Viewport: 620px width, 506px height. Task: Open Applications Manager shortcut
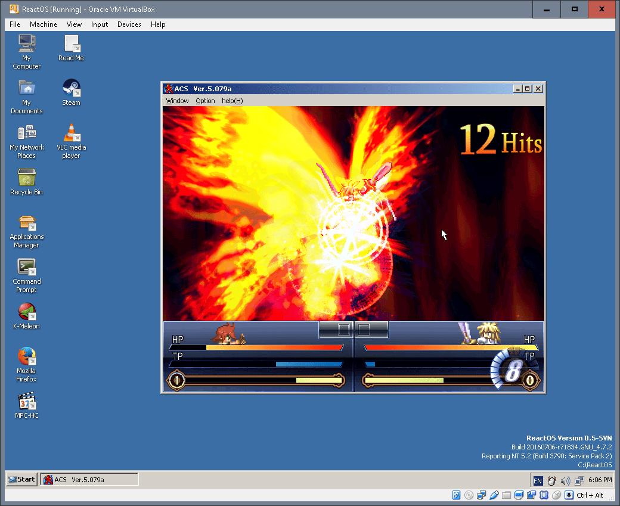coord(26,231)
